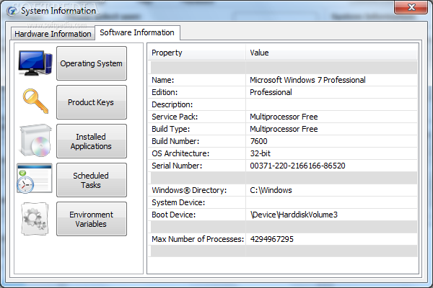Viewport: 433px width, 288px height.
Task: Click the 'Multiprocessor Free' value in the Service Pack row
Action: point(284,117)
